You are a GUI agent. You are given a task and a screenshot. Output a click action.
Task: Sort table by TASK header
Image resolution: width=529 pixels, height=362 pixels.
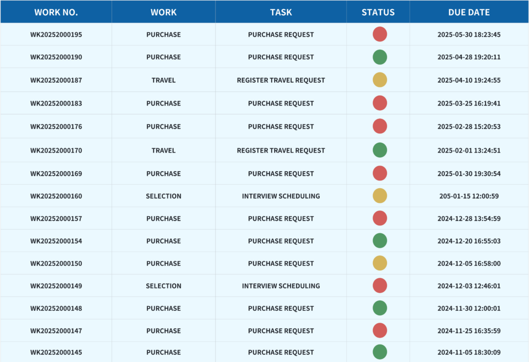click(281, 12)
